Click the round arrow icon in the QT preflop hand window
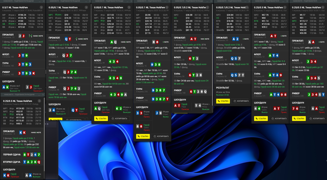Image resolution: width=327 pixels, height=180 pixels. click(x=86, y=7)
